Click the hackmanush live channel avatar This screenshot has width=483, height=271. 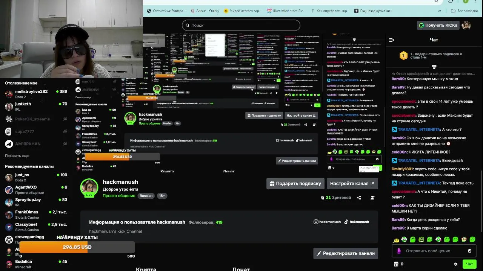click(x=89, y=187)
